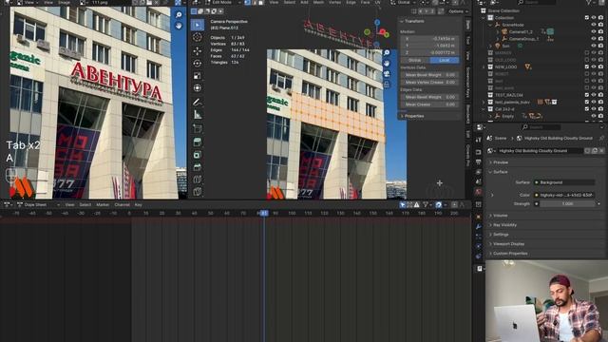Screen dimensions: 608x342
Task: Click the Global button in Transform panel
Action: click(x=414, y=60)
